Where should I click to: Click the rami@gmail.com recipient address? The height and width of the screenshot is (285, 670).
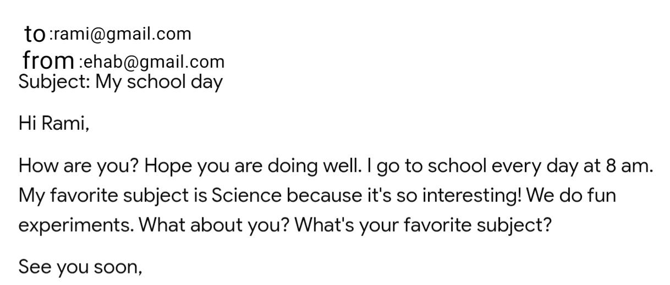123,34
